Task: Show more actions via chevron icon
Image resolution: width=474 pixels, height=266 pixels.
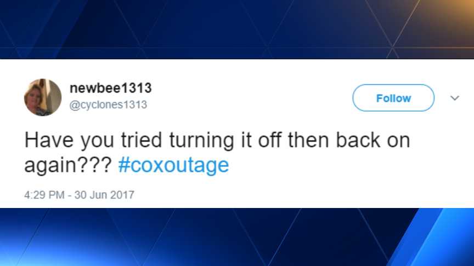Action: pyautogui.click(x=455, y=98)
